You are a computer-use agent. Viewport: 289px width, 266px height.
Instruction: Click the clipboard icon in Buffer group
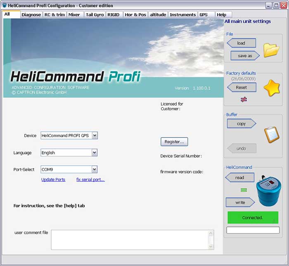click(x=272, y=135)
